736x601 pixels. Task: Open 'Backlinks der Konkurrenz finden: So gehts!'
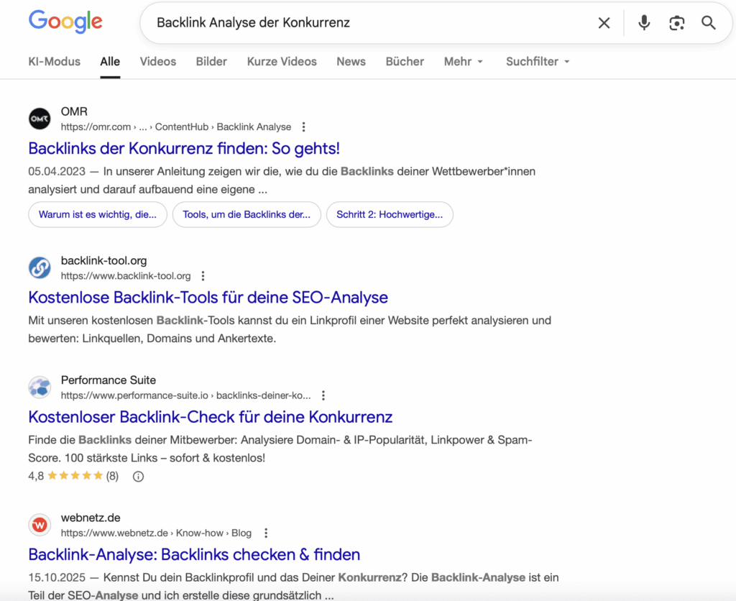pos(184,148)
